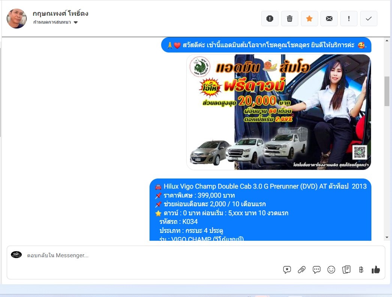Image resolution: width=392 pixels, height=297 pixels.
Task: Select the 2,000 / 10 months installment line
Action: point(210,204)
